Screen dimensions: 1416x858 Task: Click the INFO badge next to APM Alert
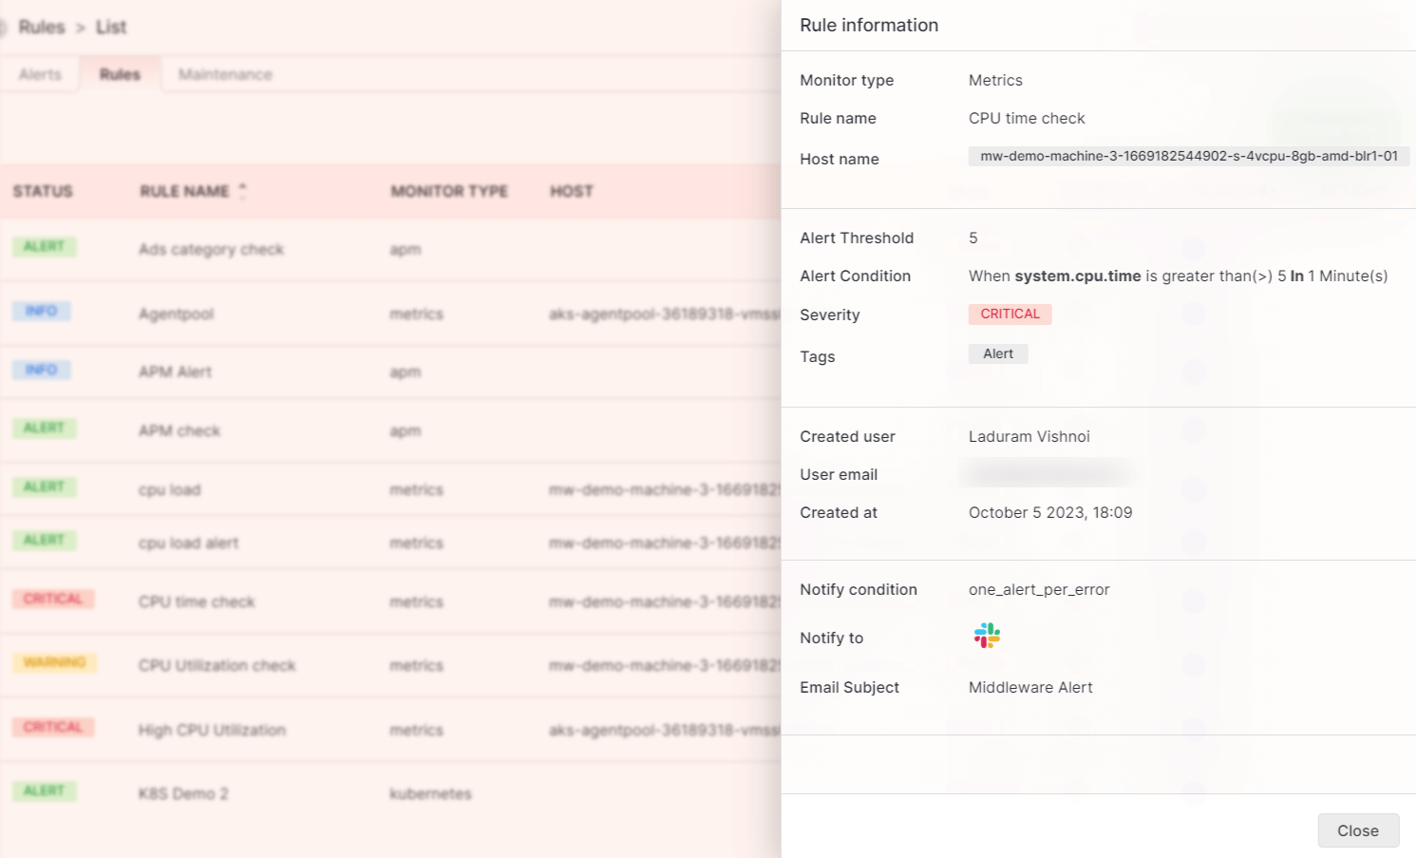(42, 370)
